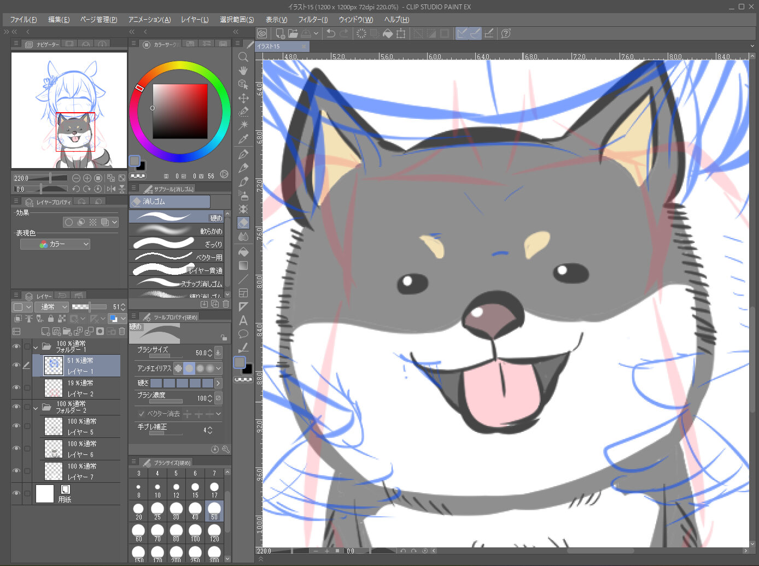Select the Hand move tool
Image resolution: width=759 pixels, height=566 pixels.
(x=243, y=71)
